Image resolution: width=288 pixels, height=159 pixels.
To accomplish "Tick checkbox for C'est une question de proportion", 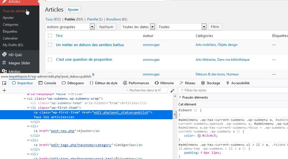I will [x=50, y=60].
